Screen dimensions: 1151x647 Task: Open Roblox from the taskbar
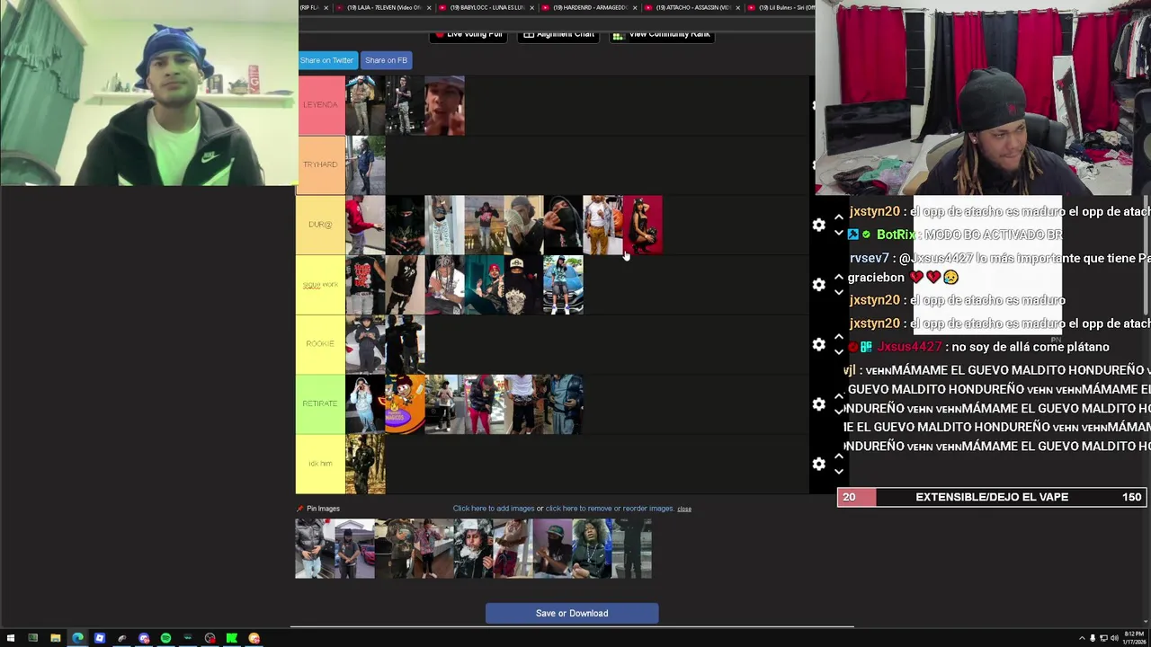[x=100, y=638]
